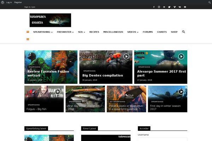The width and height of the screenshot is (212, 141).
Task: Click Register in the admin bar
Action: [18, 2]
